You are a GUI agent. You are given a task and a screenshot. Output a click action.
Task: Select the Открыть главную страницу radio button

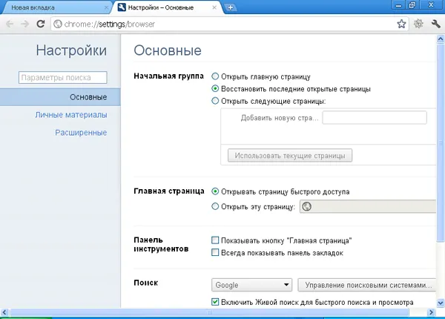click(215, 76)
